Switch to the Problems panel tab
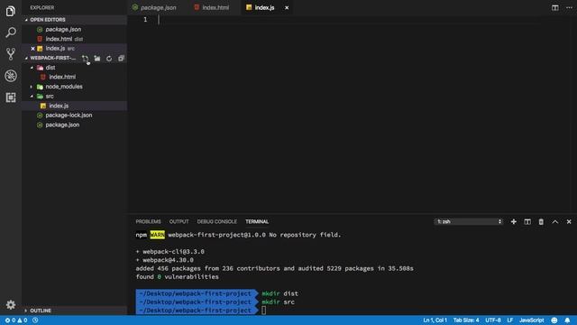 coord(148,221)
